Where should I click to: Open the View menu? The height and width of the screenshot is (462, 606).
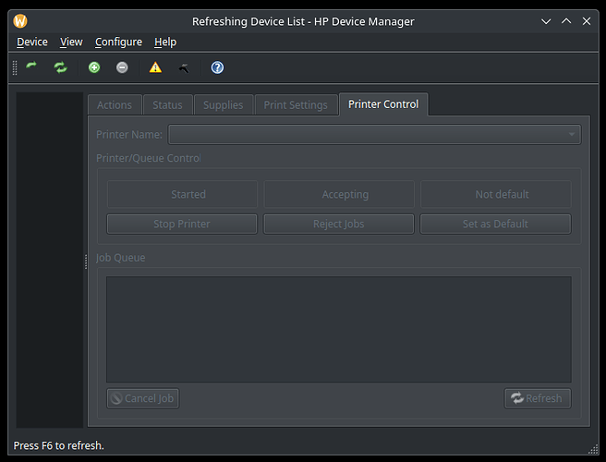71,42
